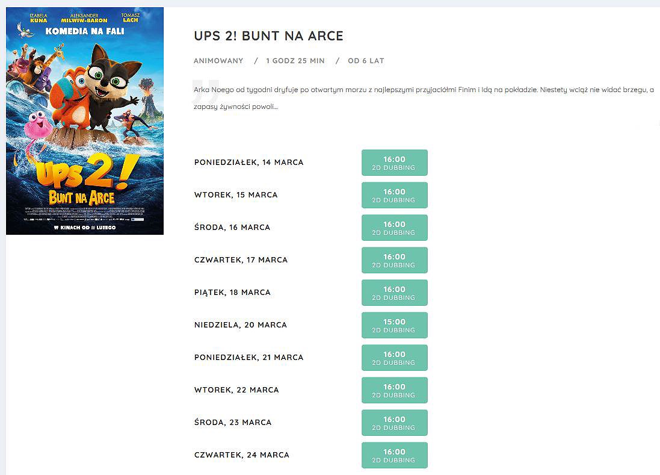Viewport: 660px width, 475px height.
Task: Select the 15:00 showing on Niedziela, 20 Marca
Action: (395, 325)
